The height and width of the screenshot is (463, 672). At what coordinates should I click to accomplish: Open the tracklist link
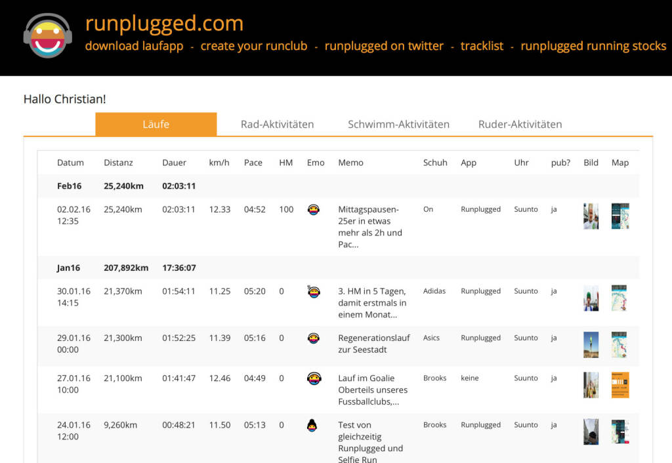point(482,46)
